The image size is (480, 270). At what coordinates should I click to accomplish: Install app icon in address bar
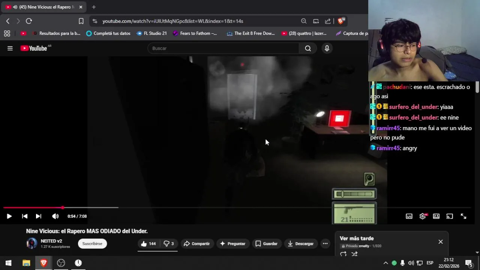pos(316,21)
